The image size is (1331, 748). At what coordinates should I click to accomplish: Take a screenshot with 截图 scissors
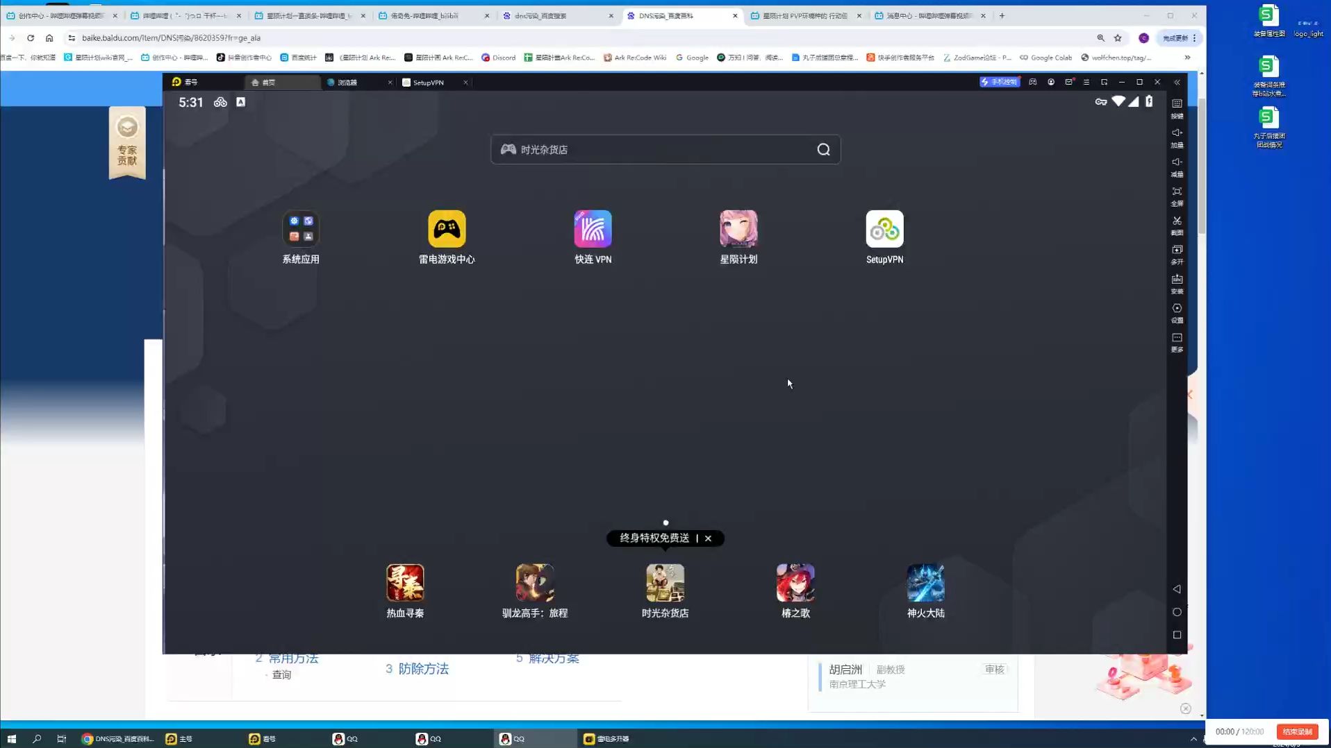click(1177, 225)
